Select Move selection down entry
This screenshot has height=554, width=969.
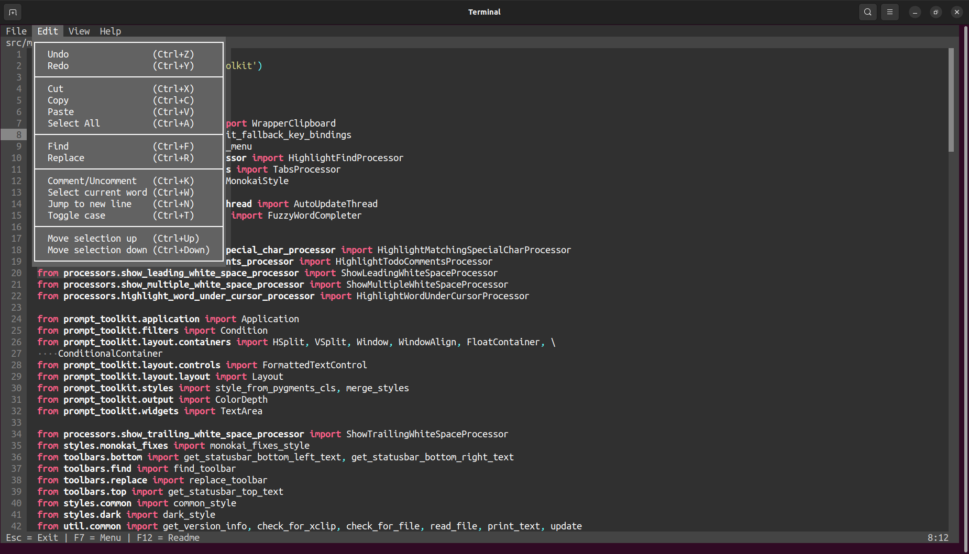(x=97, y=250)
